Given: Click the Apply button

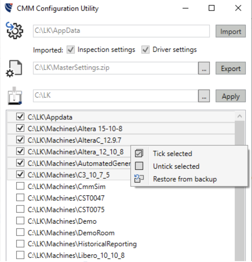Looking at the screenshot, I should pos(230,96).
